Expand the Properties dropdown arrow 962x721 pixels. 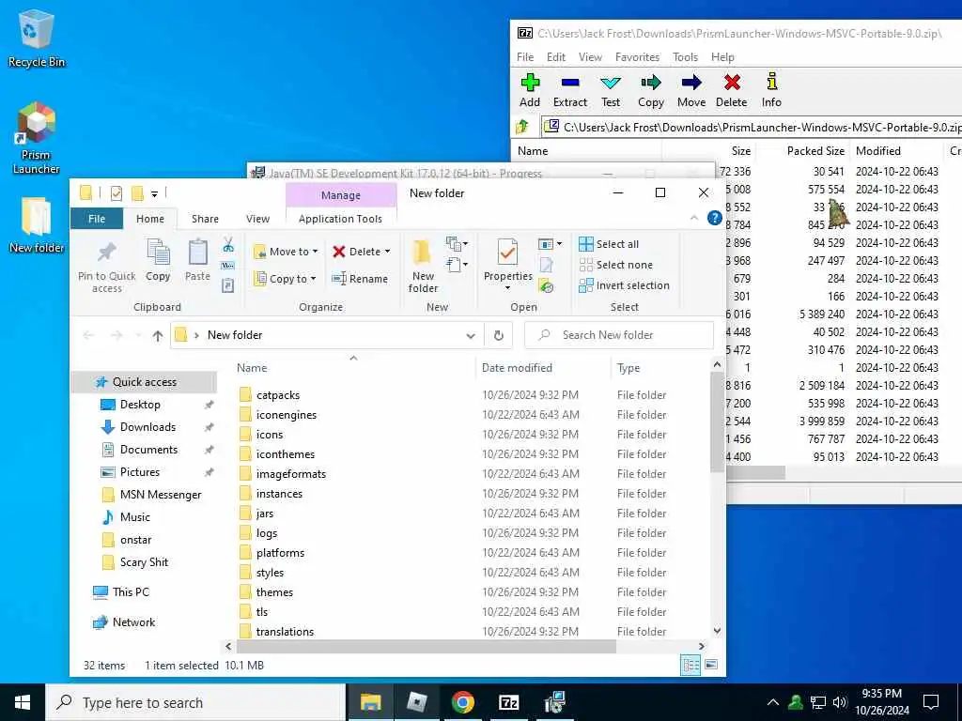[507, 287]
